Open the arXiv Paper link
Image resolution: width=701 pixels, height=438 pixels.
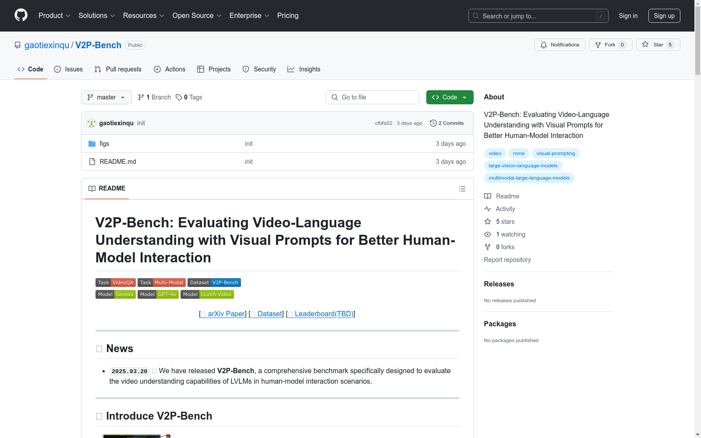[x=223, y=314]
